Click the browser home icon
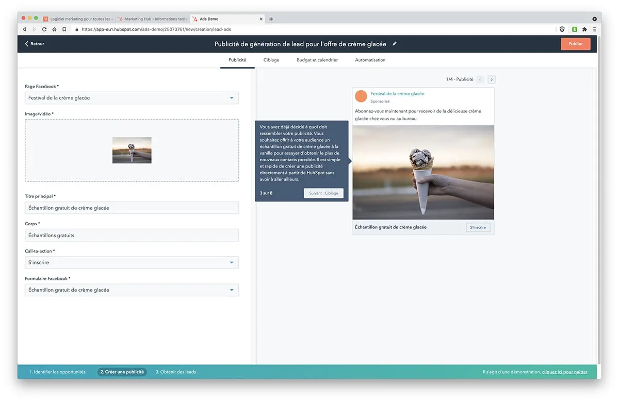This screenshot has width=619, height=402. pyautogui.click(x=54, y=29)
